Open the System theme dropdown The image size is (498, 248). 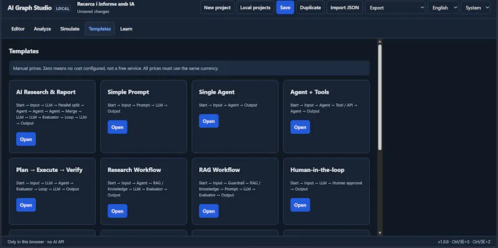(476, 7)
